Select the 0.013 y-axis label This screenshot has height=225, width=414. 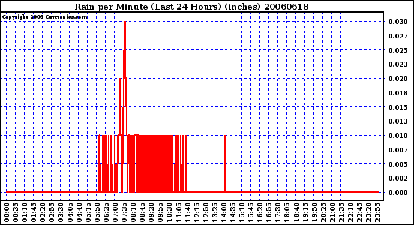[398, 121]
